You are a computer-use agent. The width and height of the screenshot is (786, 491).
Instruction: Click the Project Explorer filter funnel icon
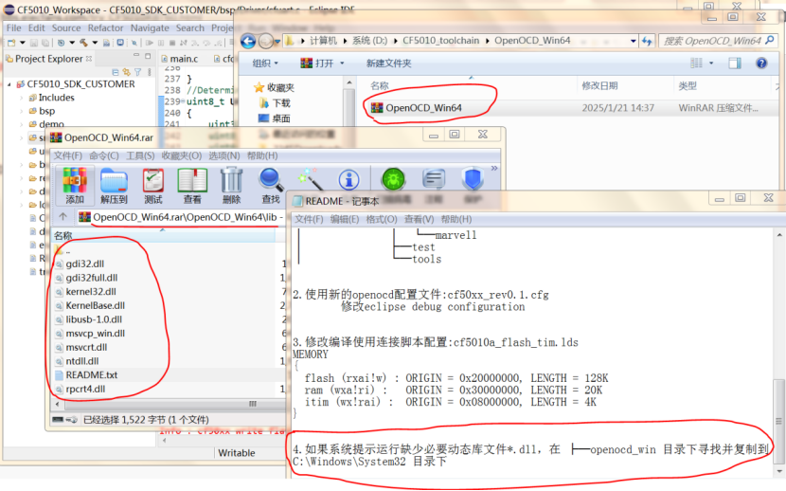(138, 72)
